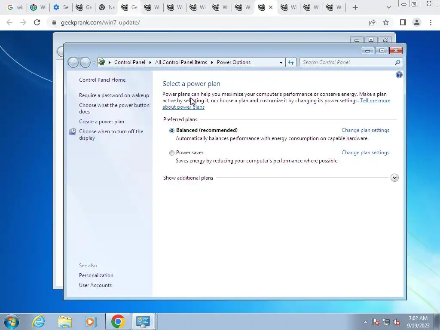The height and width of the screenshot is (330, 440).
Task: Go back in Chrome browser
Action: [x=9, y=22]
